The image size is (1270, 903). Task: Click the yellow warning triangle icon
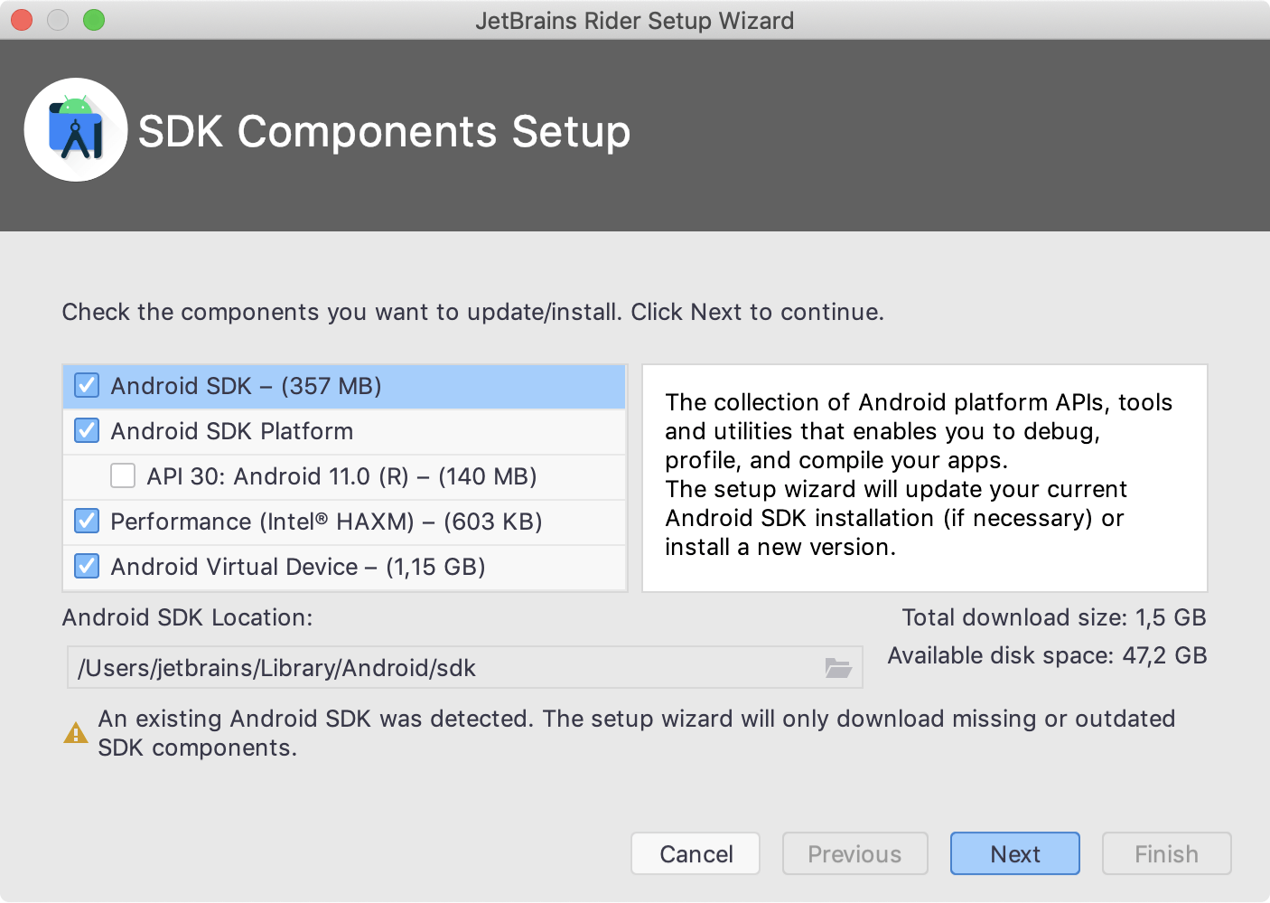pos(76,733)
